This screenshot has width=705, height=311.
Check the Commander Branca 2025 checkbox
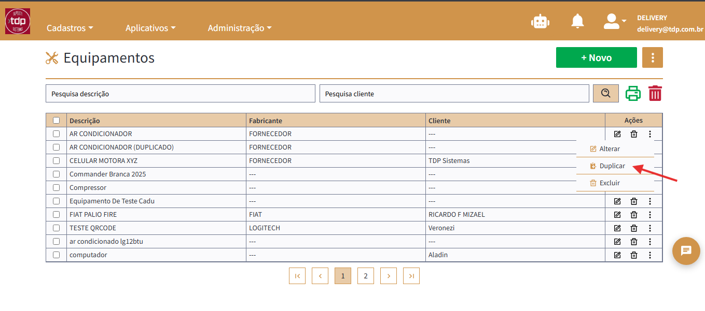click(57, 174)
